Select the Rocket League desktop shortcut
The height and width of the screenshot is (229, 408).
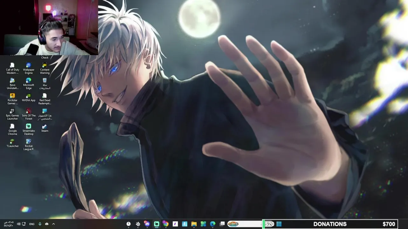click(29, 145)
